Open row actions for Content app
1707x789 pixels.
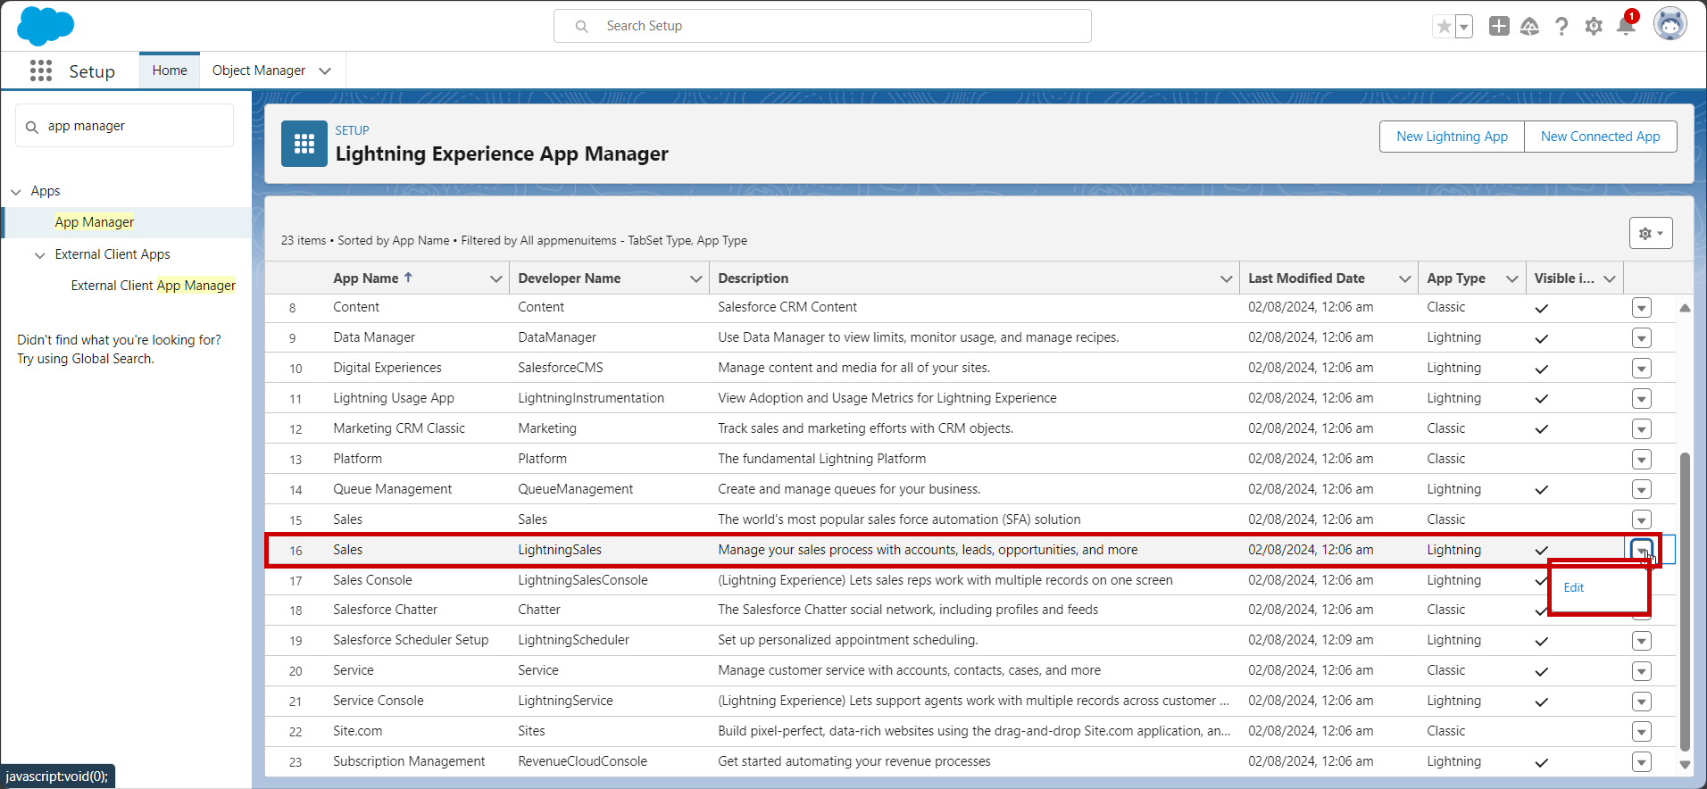pyautogui.click(x=1641, y=308)
